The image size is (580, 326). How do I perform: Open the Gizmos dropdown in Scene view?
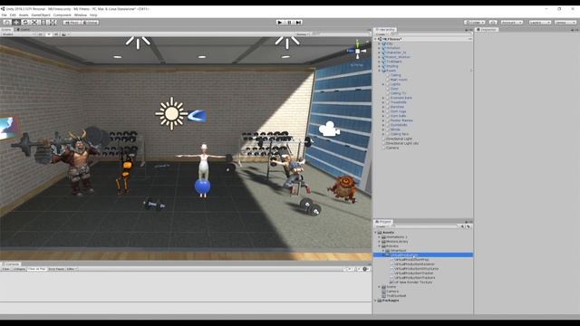point(302,34)
